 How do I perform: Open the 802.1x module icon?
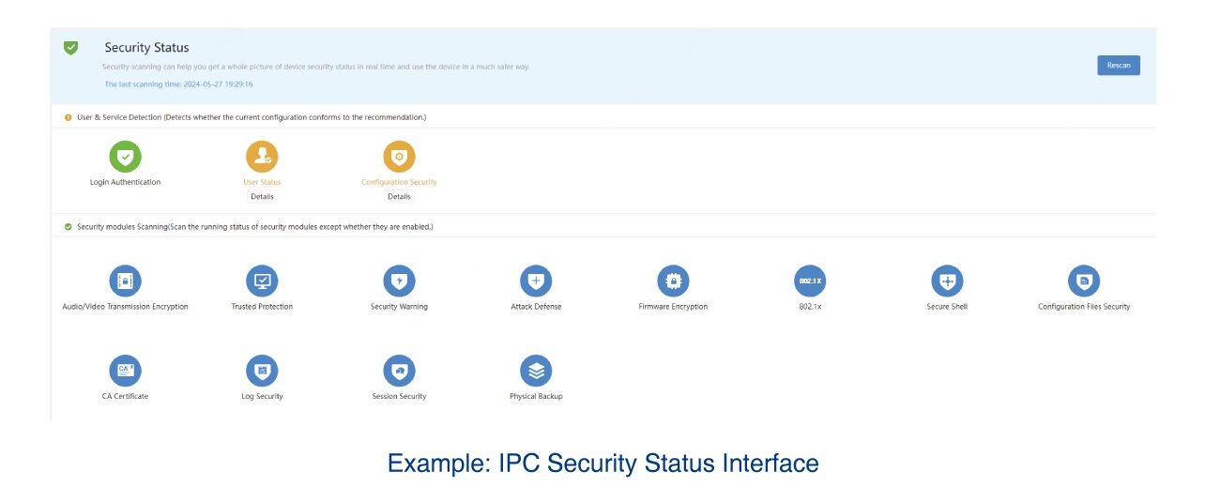(x=810, y=281)
